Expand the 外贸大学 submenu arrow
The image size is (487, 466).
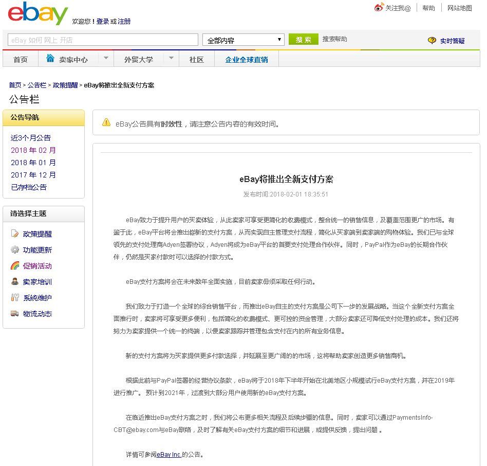pyautogui.click(x=171, y=58)
